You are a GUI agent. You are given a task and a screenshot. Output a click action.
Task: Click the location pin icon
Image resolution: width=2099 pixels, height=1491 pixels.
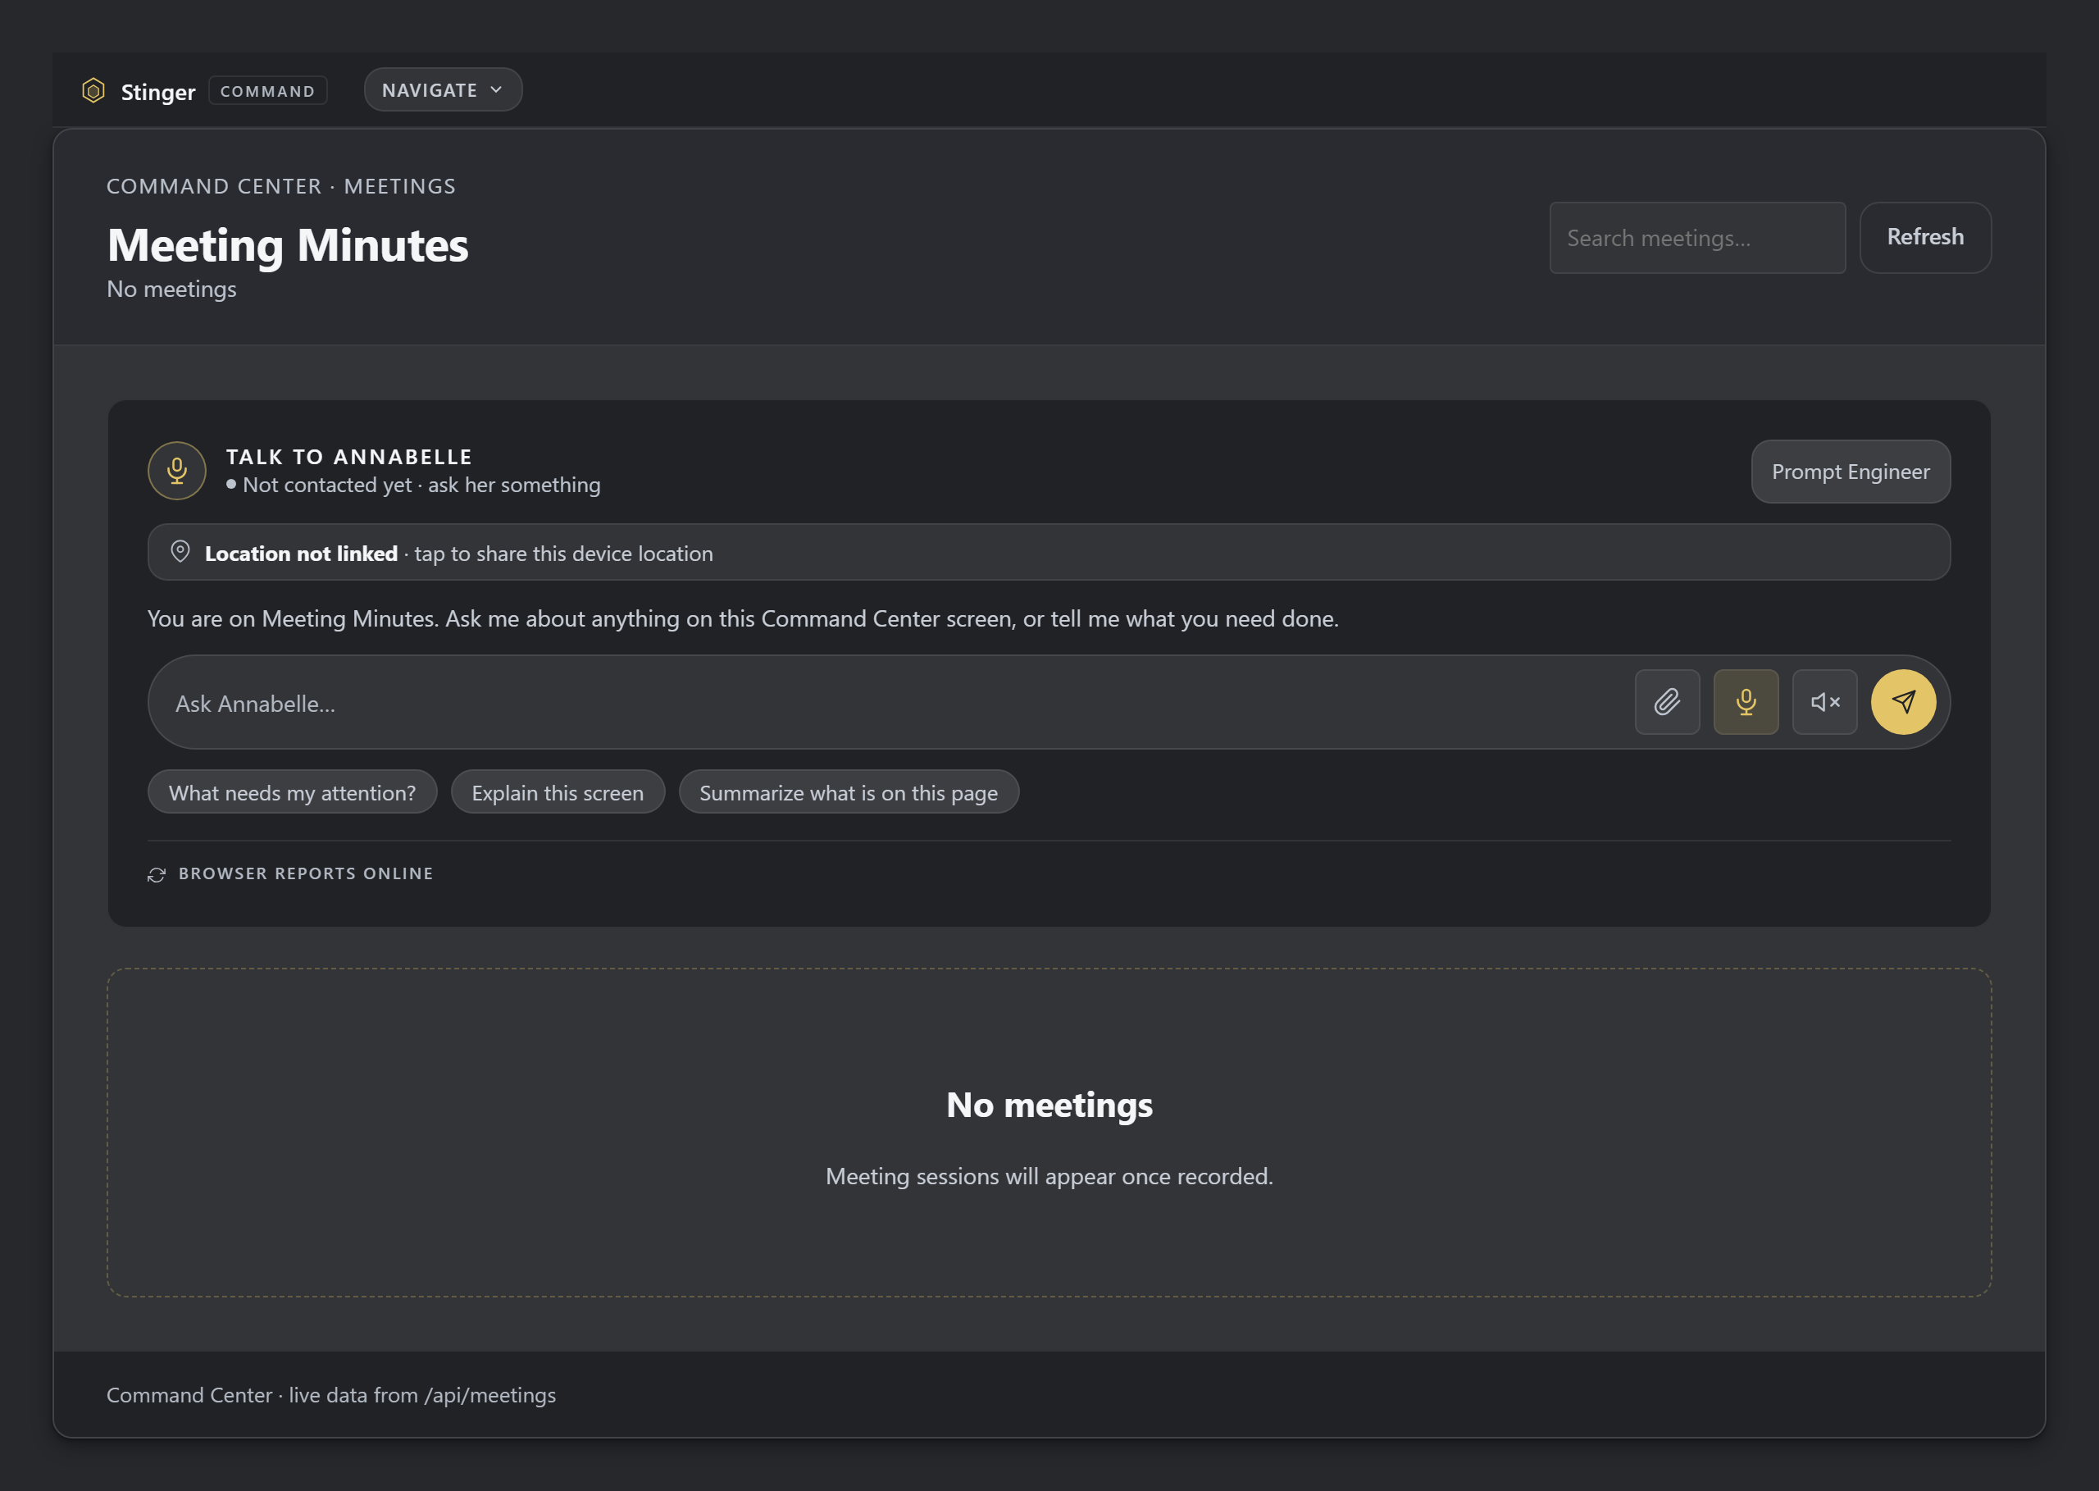tap(181, 552)
